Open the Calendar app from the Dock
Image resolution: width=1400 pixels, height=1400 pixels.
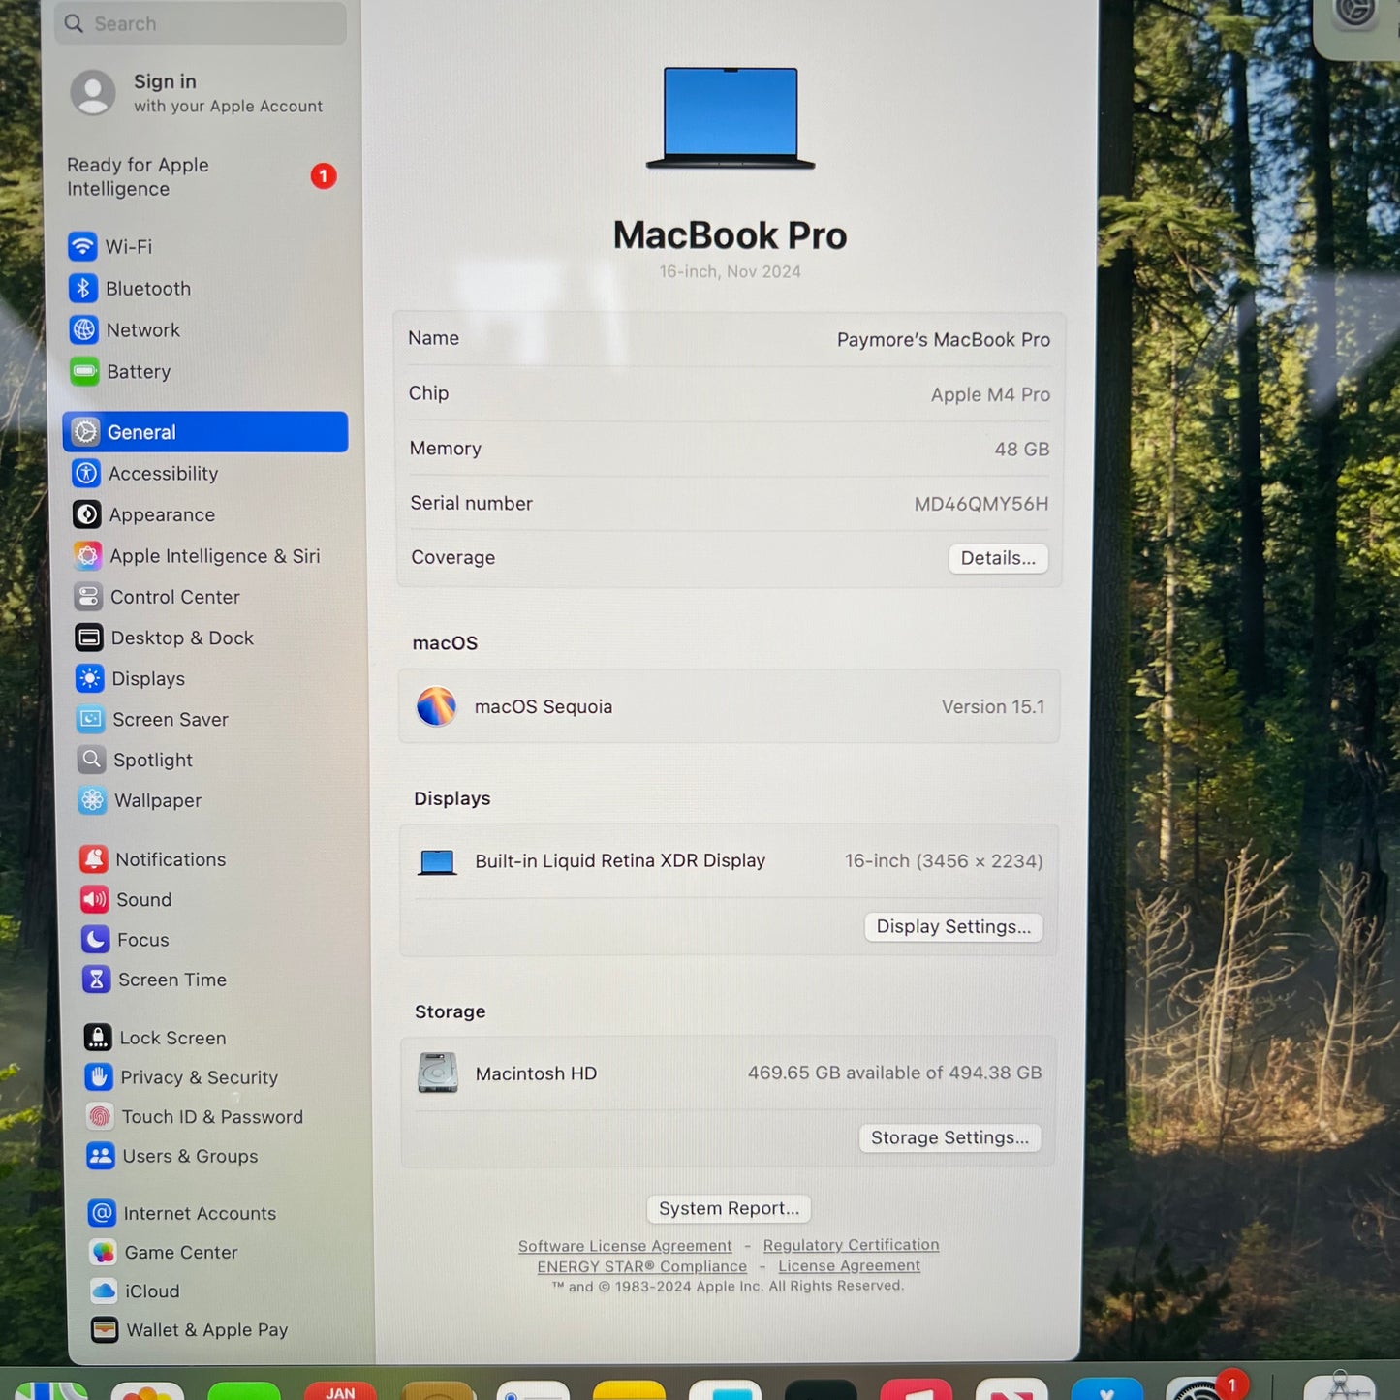click(341, 1390)
